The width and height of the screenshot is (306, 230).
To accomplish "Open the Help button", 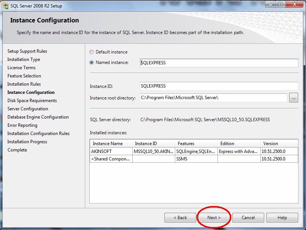I will click(x=282, y=218).
